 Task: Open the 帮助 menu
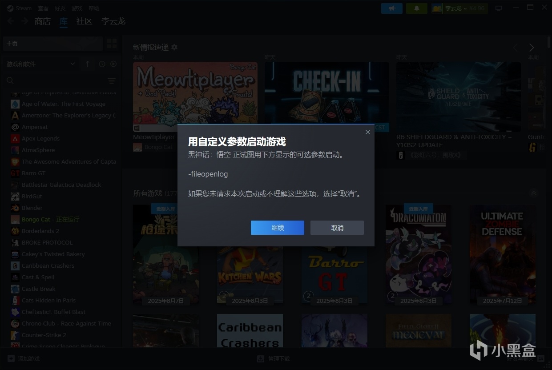(x=94, y=8)
